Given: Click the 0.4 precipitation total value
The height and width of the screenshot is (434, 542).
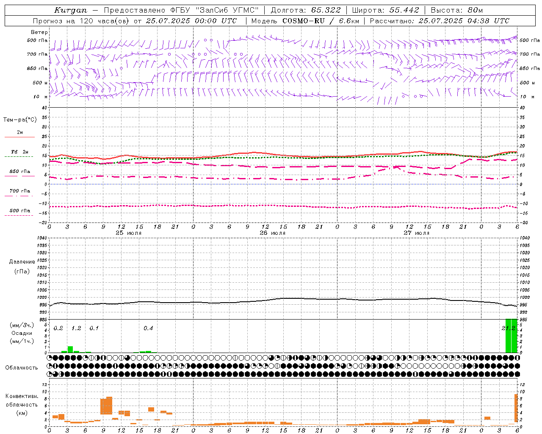Looking at the screenshot, I should [148, 328].
